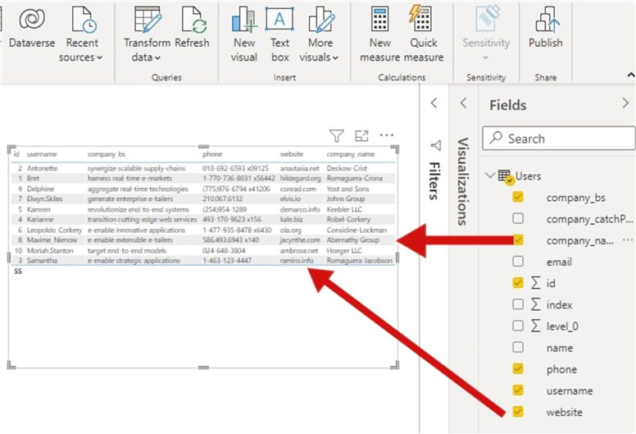Image resolution: width=636 pixels, height=434 pixels.
Task: Expand the Visualizations pane chevron
Action: (463, 103)
